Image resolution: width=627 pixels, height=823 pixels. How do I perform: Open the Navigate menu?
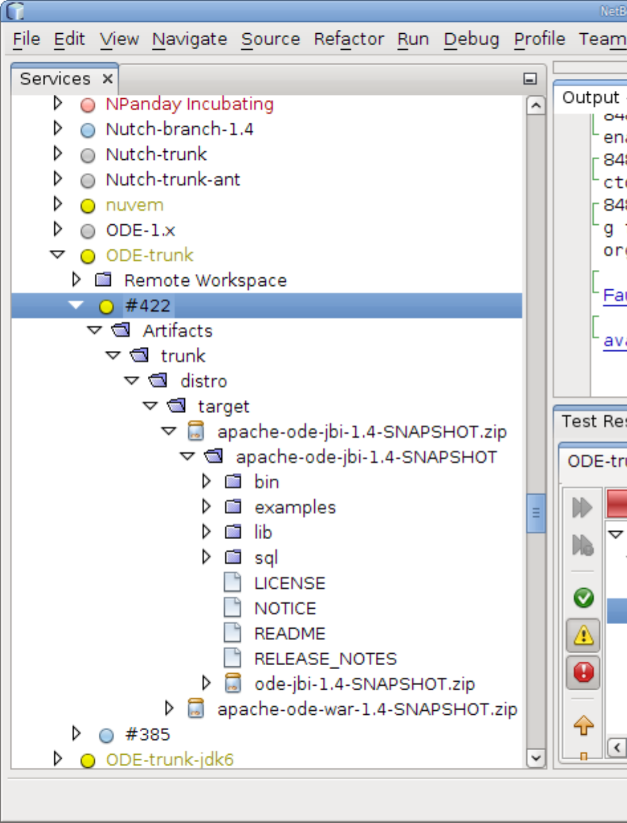point(190,39)
